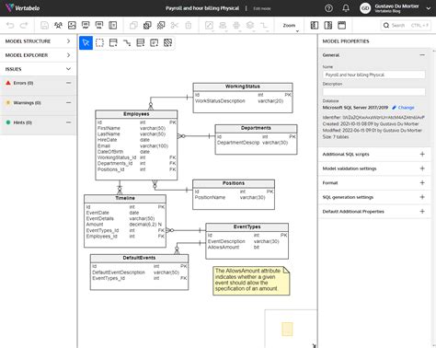Open the user account menu chevron

click(429, 8)
